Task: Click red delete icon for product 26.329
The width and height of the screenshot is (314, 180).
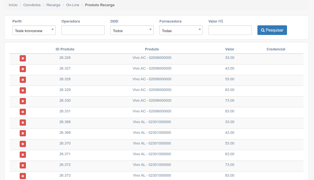Action: point(23,90)
